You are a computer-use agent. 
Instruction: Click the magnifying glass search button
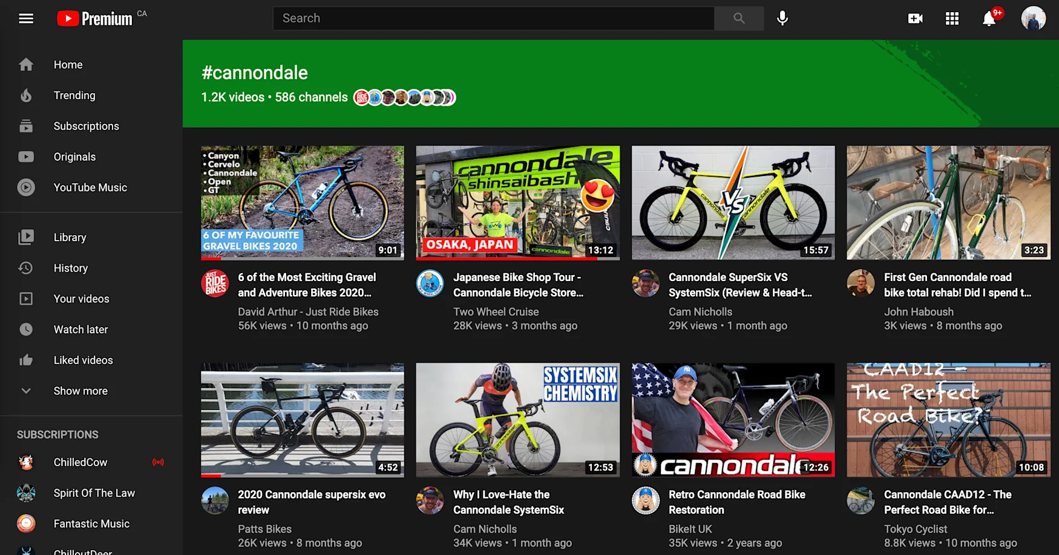739,19
